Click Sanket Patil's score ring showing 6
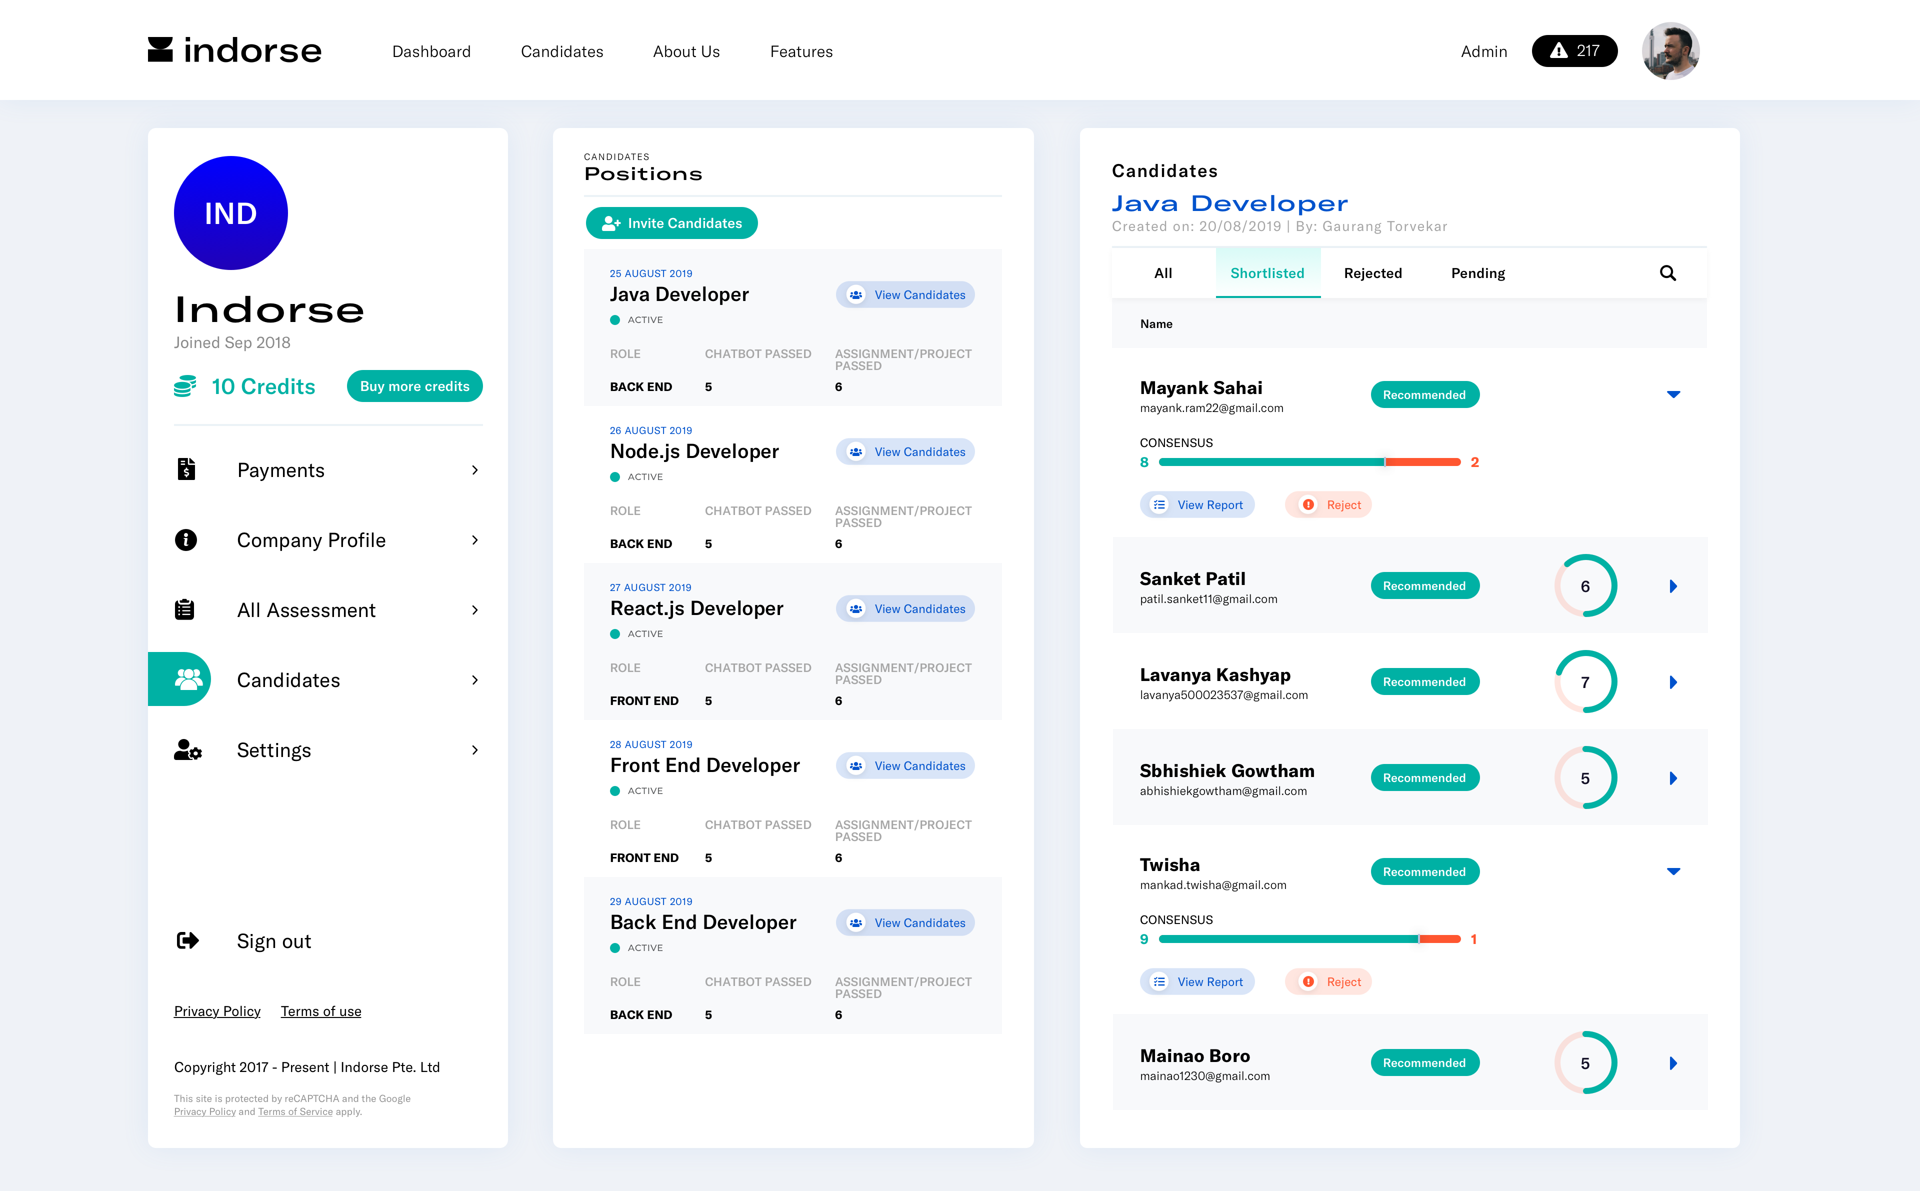Screen dimensions: 1920x1191 (1585, 586)
